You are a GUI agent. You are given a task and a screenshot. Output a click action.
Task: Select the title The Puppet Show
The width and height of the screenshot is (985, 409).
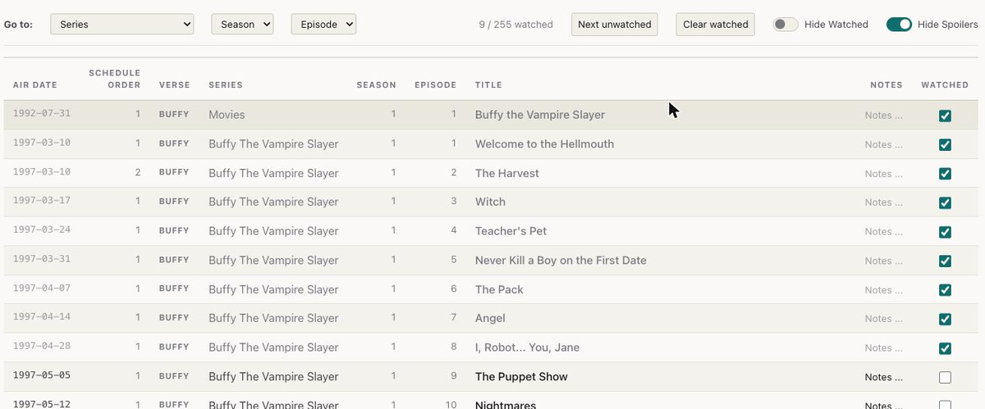point(521,377)
